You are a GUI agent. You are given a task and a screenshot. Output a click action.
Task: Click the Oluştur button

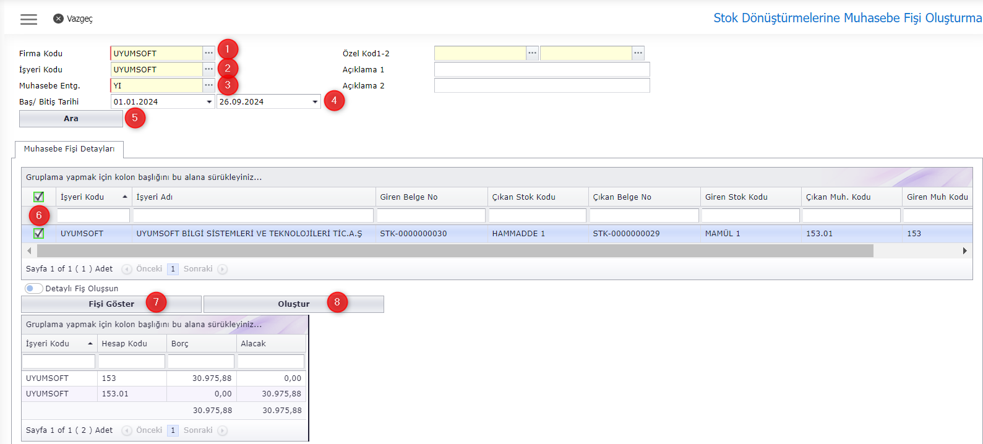click(x=294, y=304)
